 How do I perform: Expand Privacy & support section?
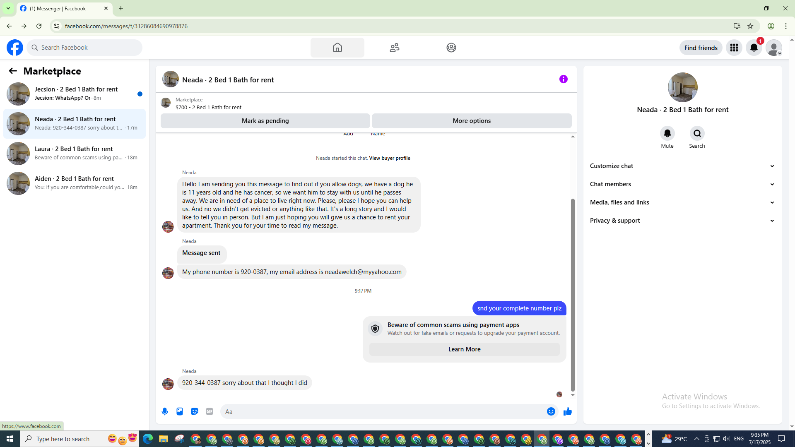[682, 221]
